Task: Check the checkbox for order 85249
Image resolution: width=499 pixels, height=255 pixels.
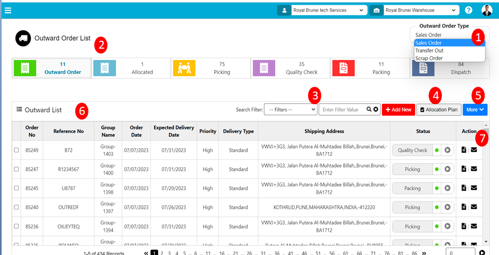Action: [x=16, y=150]
